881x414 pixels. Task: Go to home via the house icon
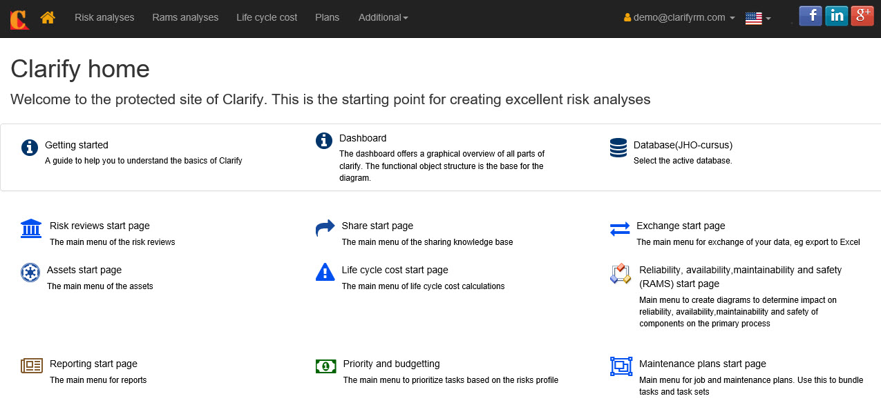click(48, 17)
